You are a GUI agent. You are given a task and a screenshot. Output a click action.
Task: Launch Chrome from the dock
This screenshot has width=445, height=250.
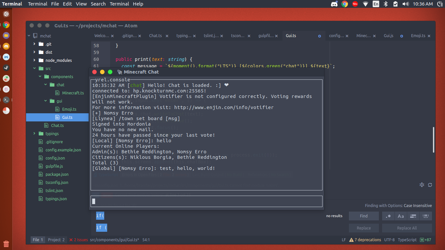pos(6,25)
